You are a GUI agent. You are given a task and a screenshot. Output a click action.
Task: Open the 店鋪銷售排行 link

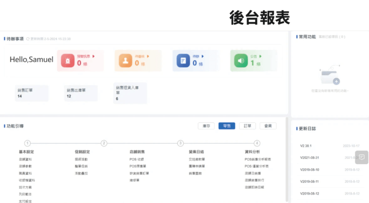(255, 180)
